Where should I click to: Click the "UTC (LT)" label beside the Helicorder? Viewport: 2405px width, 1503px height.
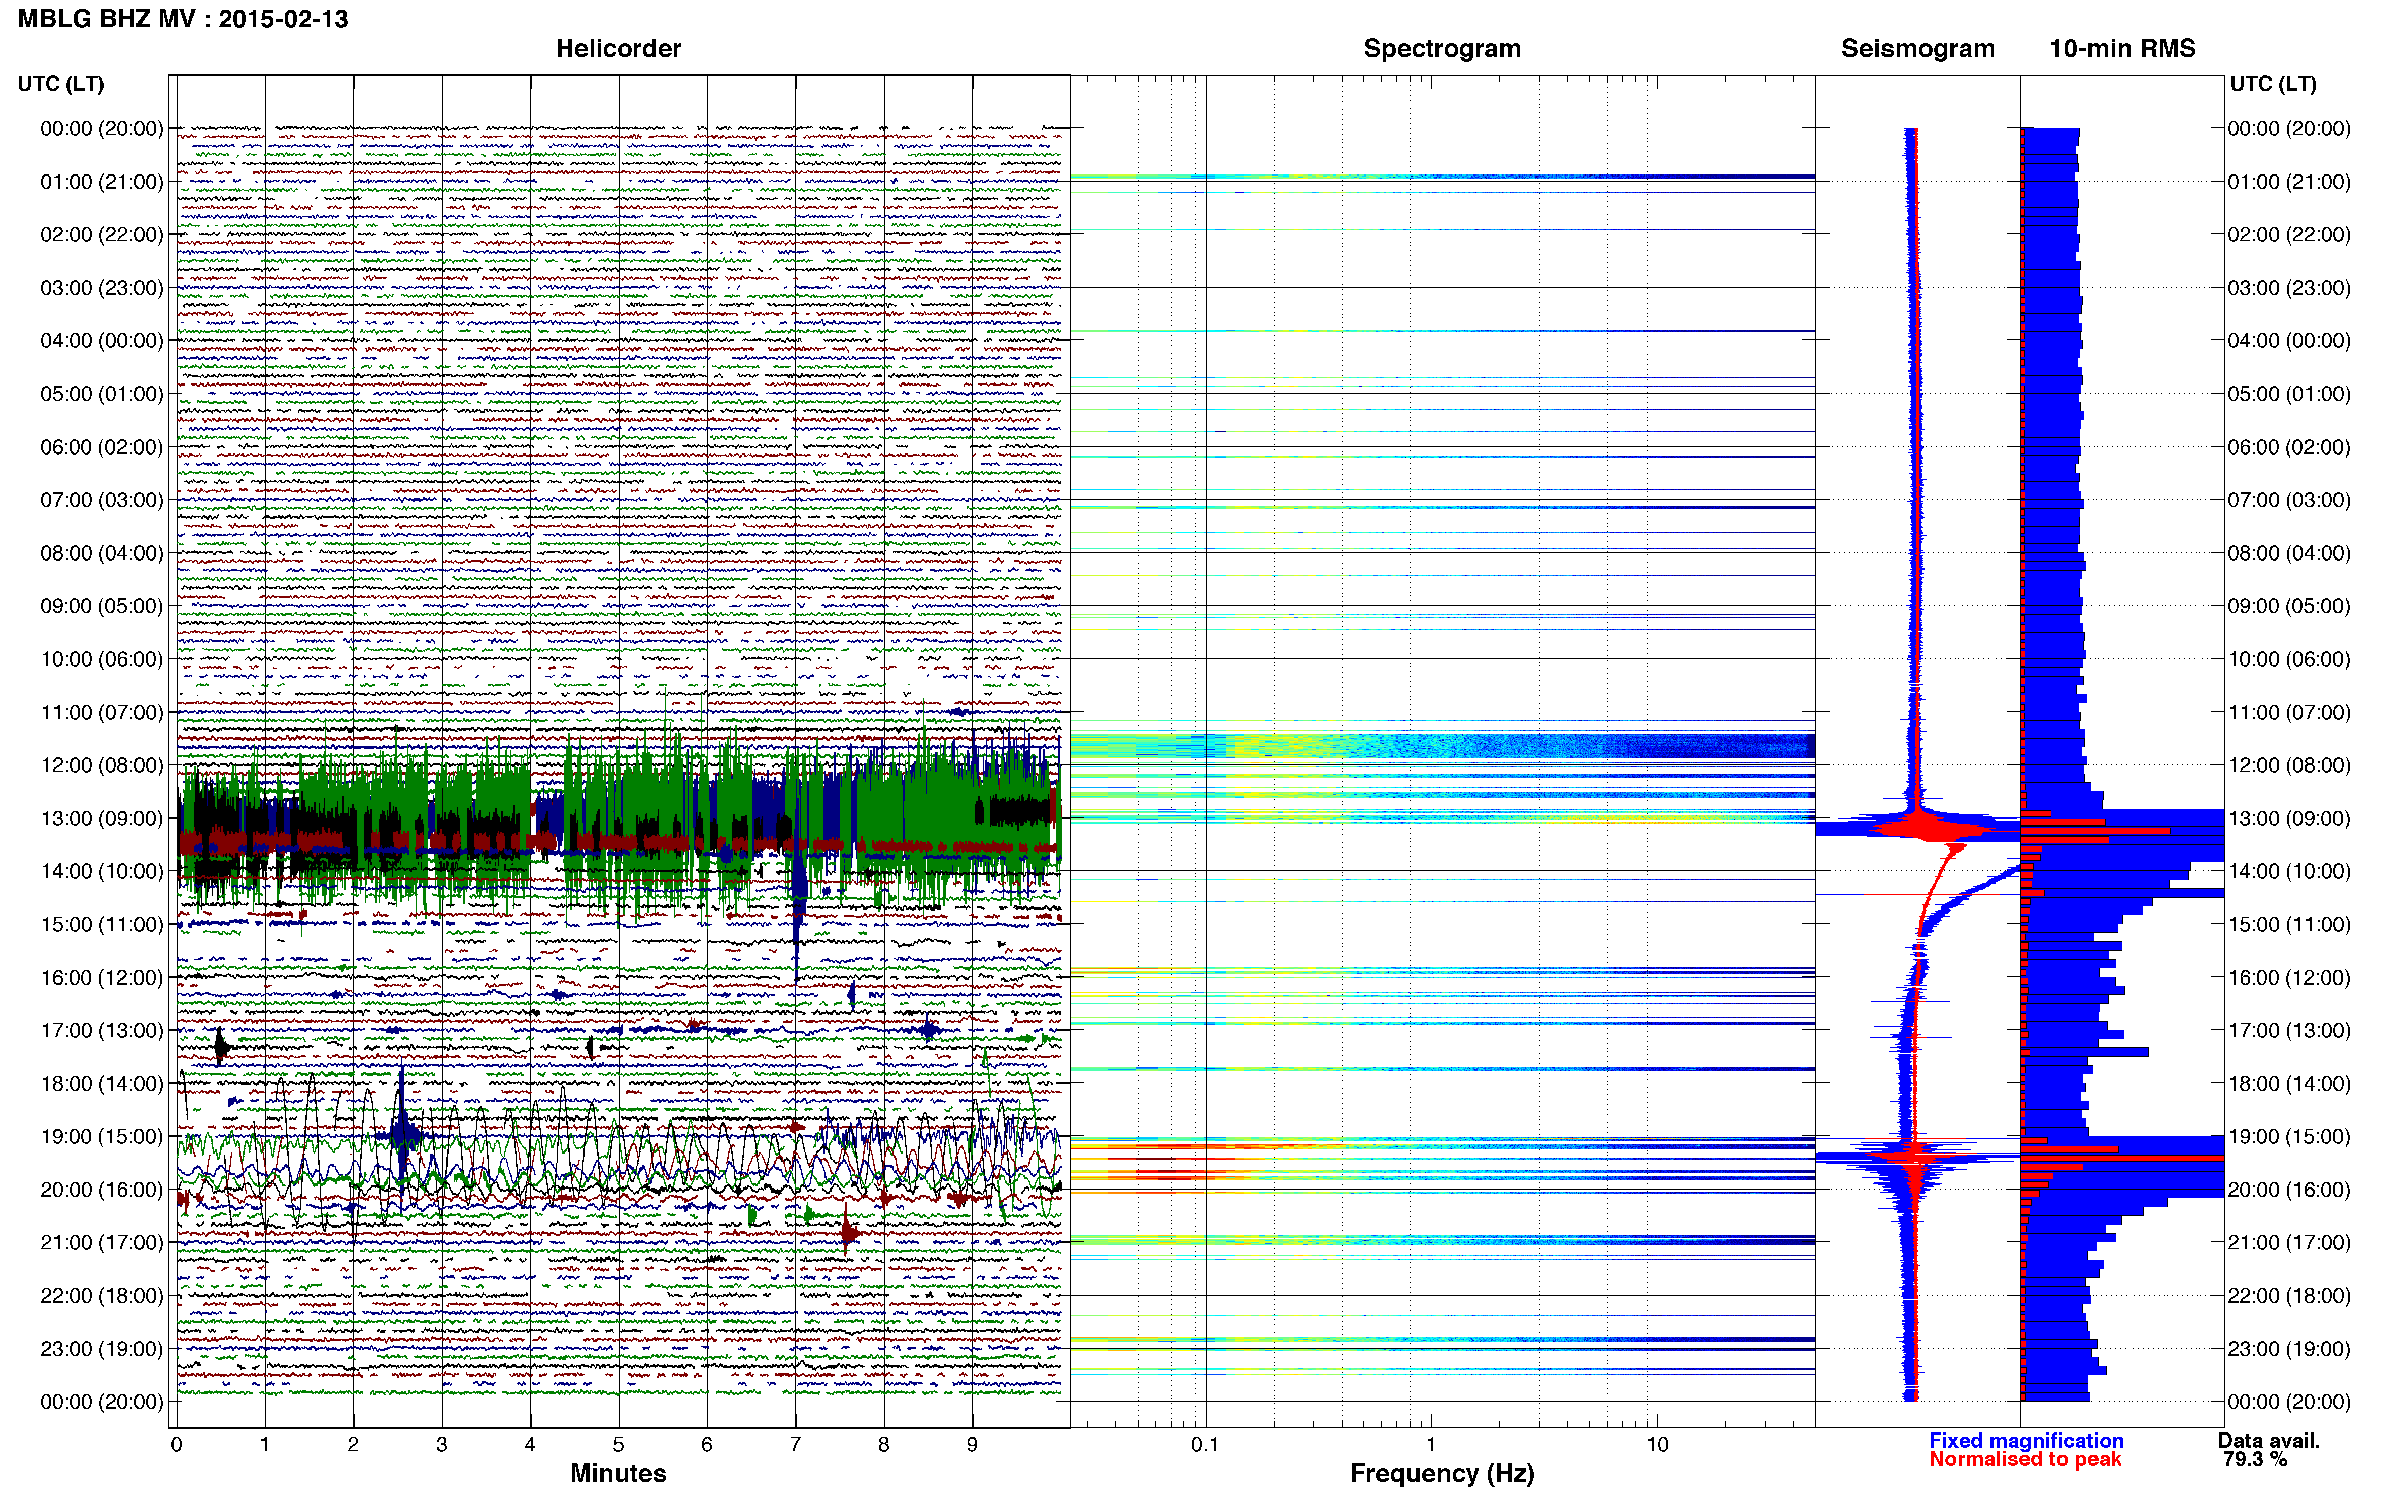coord(61,84)
